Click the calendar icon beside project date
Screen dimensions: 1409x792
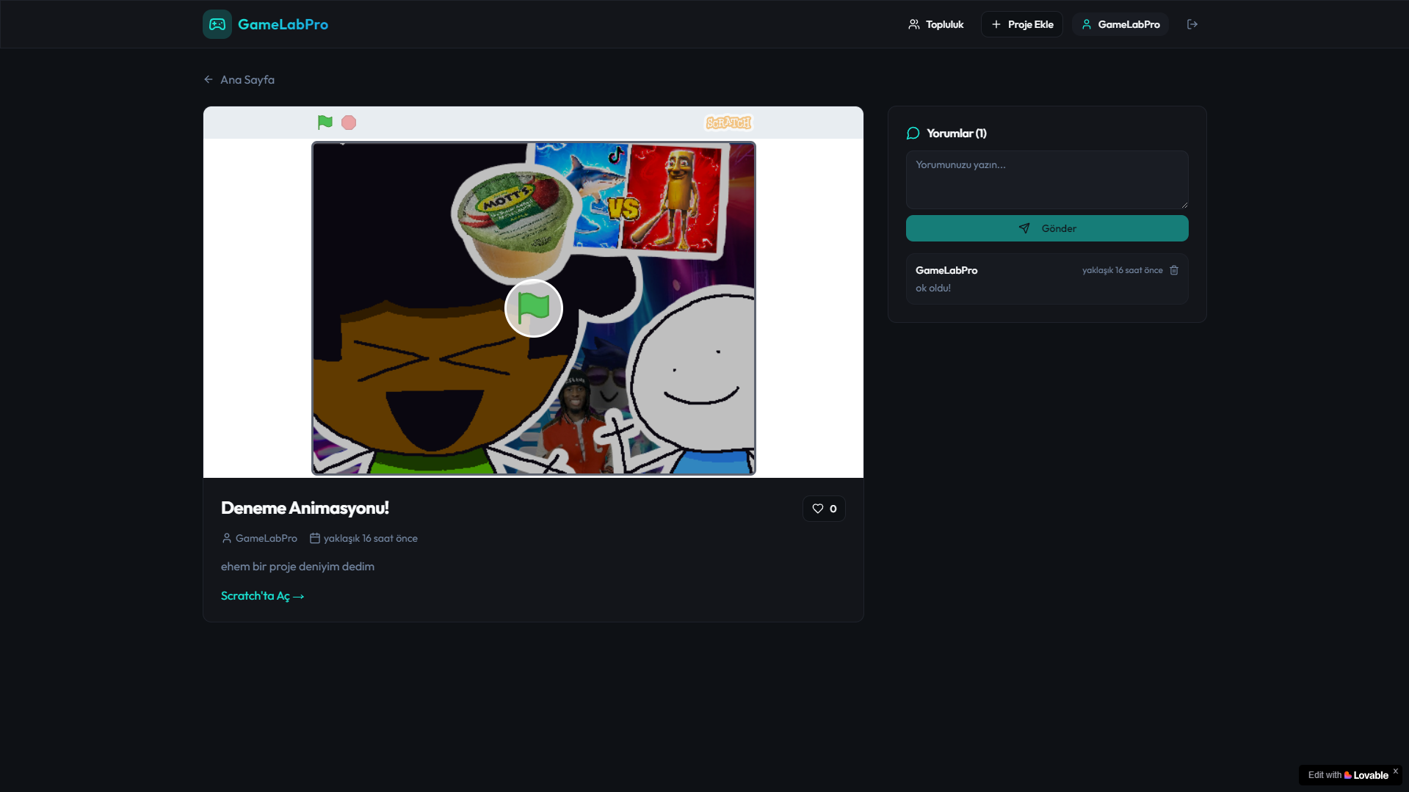(315, 538)
